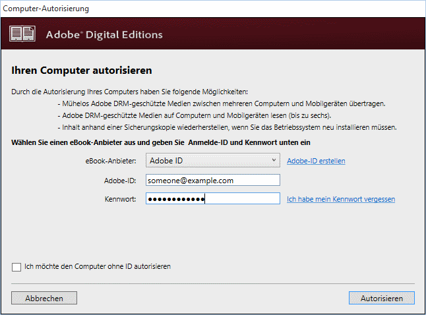
Task: Click the 'Adobe-ID:' field label
Action: (120, 180)
